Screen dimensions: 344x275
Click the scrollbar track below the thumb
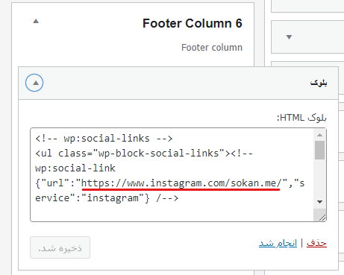tap(319, 178)
